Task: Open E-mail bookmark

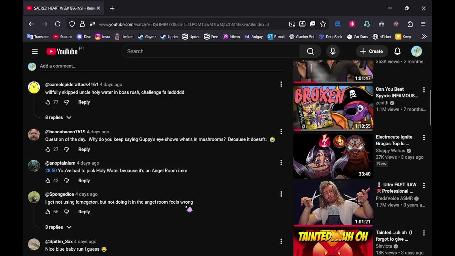Action: click(x=275, y=37)
